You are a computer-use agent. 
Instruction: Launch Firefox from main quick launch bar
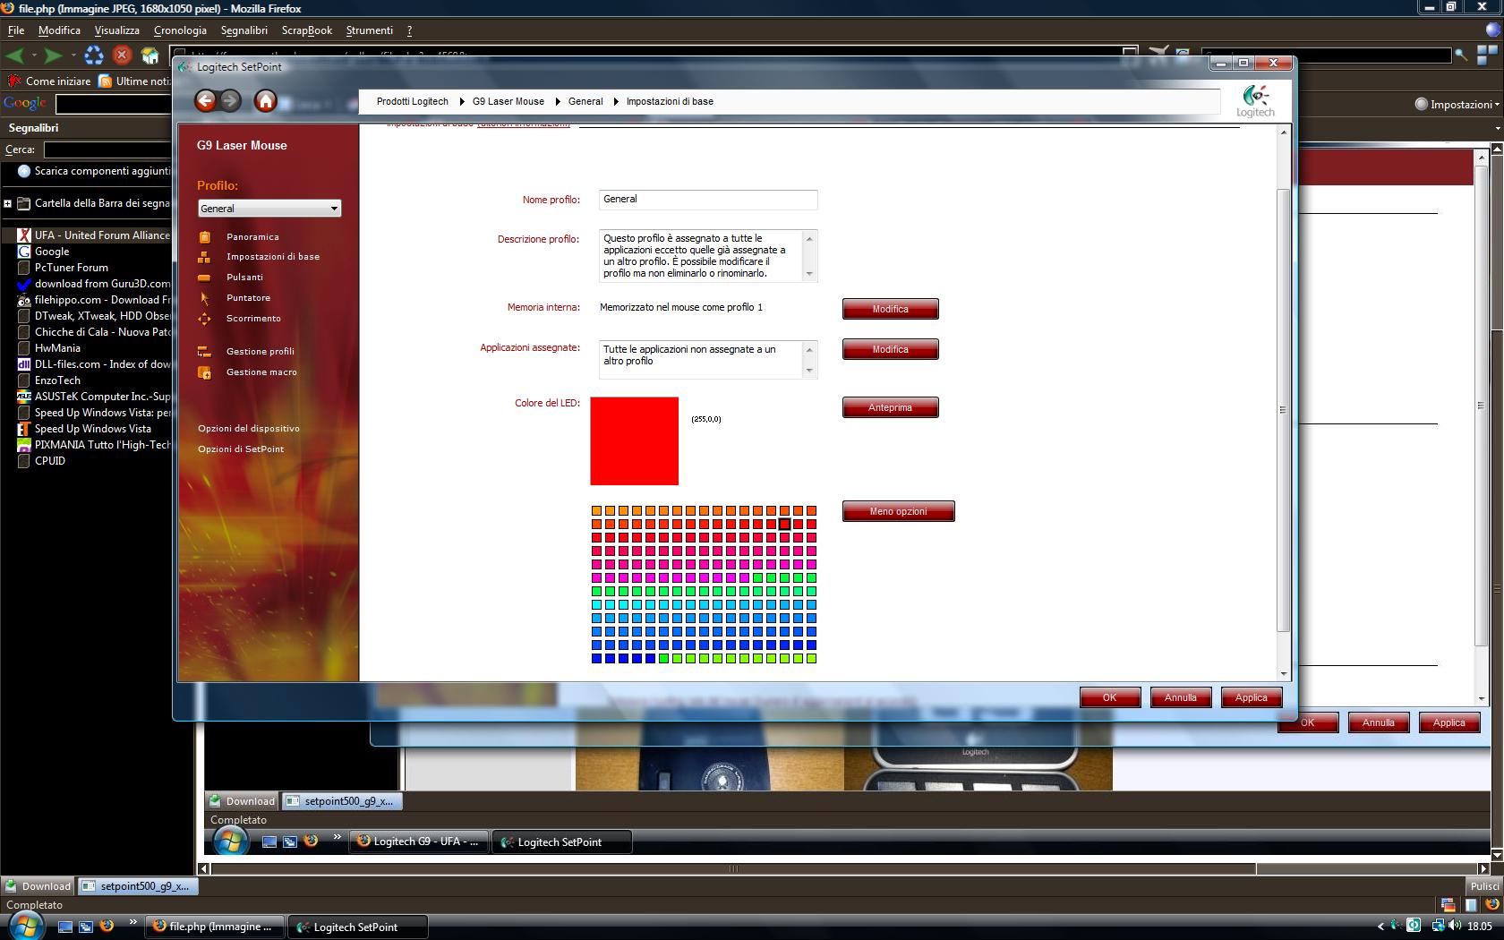107,927
